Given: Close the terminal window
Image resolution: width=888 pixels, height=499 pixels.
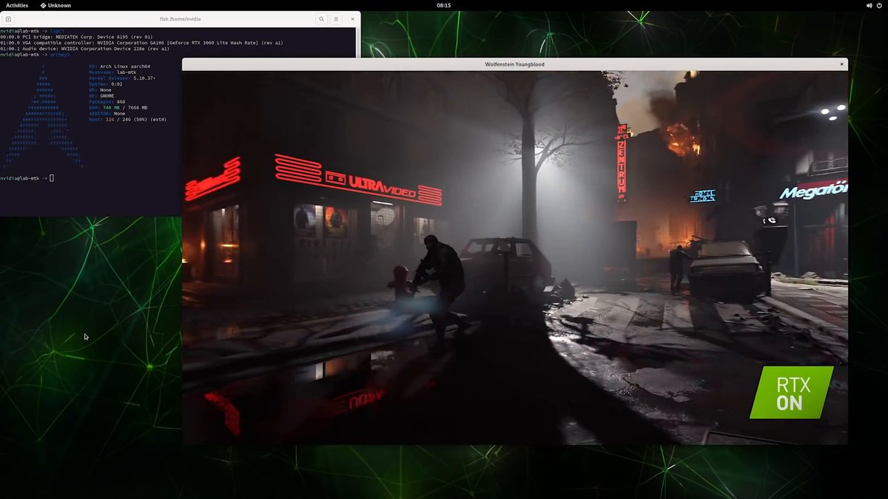Looking at the screenshot, I should [351, 18].
